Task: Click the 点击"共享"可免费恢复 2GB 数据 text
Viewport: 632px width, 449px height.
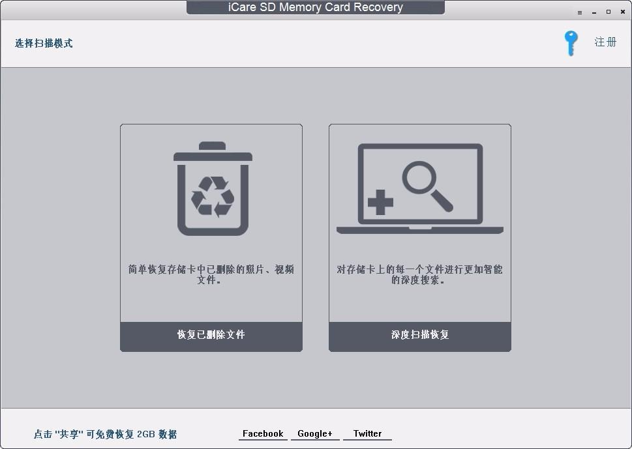Action: coord(105,434)
